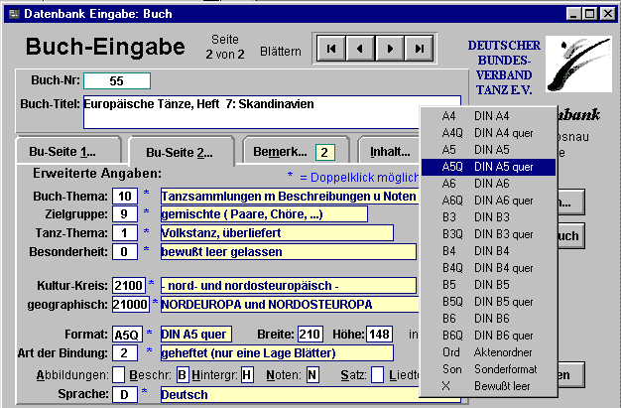This screenshot has height=408, width=621.
Task: Toggle the Abbildungen checkbox
Action: click(x=119, y=374)
